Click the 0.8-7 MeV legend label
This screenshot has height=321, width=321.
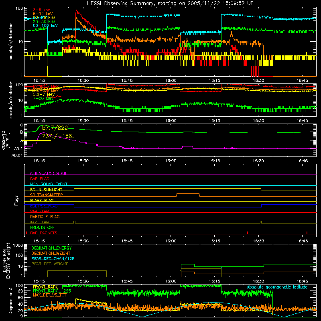[44, 94]
